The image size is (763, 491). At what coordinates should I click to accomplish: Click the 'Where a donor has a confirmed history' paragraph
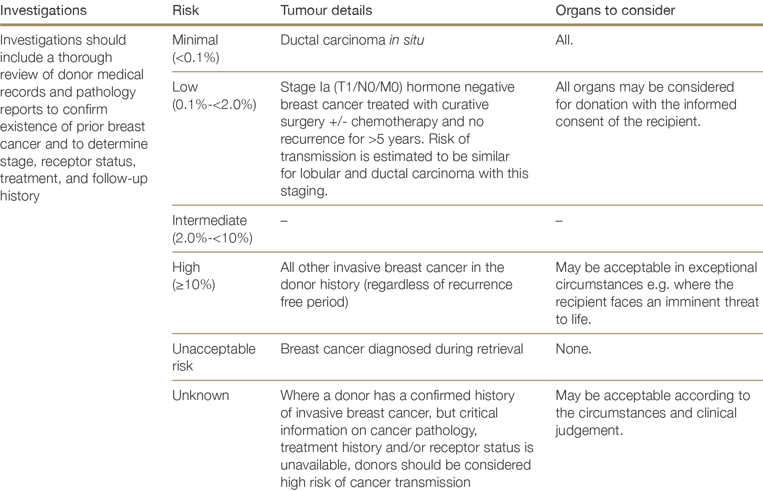click(x=406, y=439)
